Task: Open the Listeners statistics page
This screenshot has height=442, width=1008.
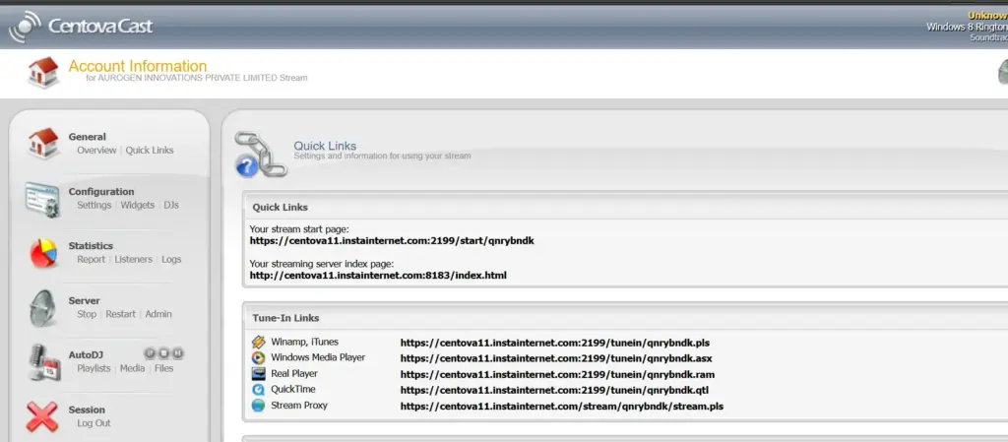Action: pyautogui.click(x=133, y=260)
